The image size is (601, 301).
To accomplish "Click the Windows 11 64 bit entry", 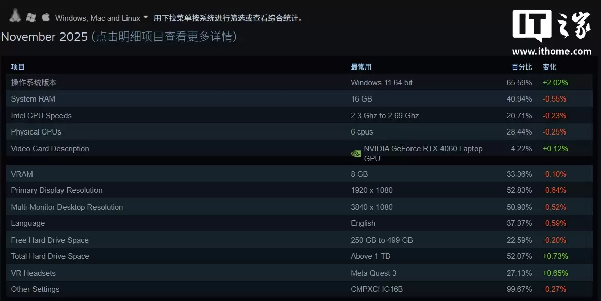I will 382,82.
